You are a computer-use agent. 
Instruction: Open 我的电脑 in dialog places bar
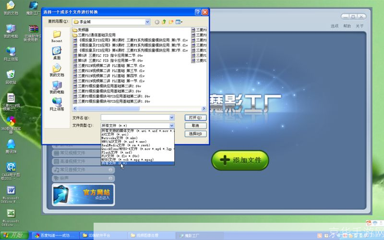(x=57, y=87)
